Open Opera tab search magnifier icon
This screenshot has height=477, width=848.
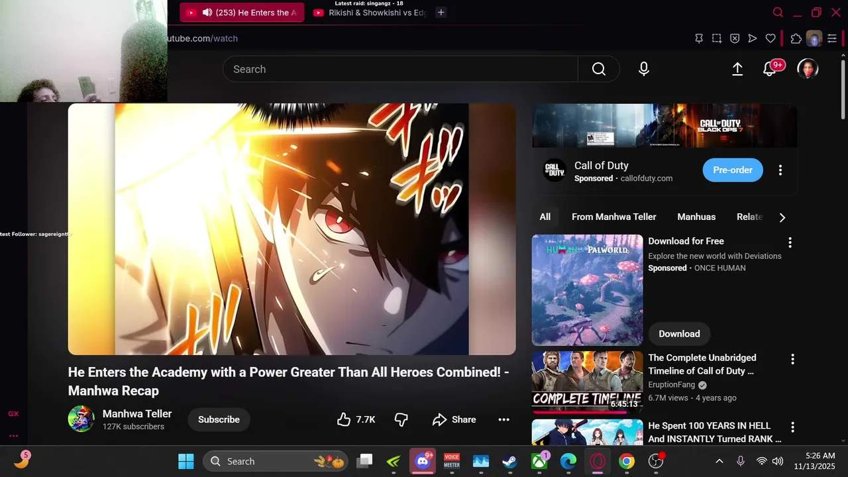click(778, 13)
